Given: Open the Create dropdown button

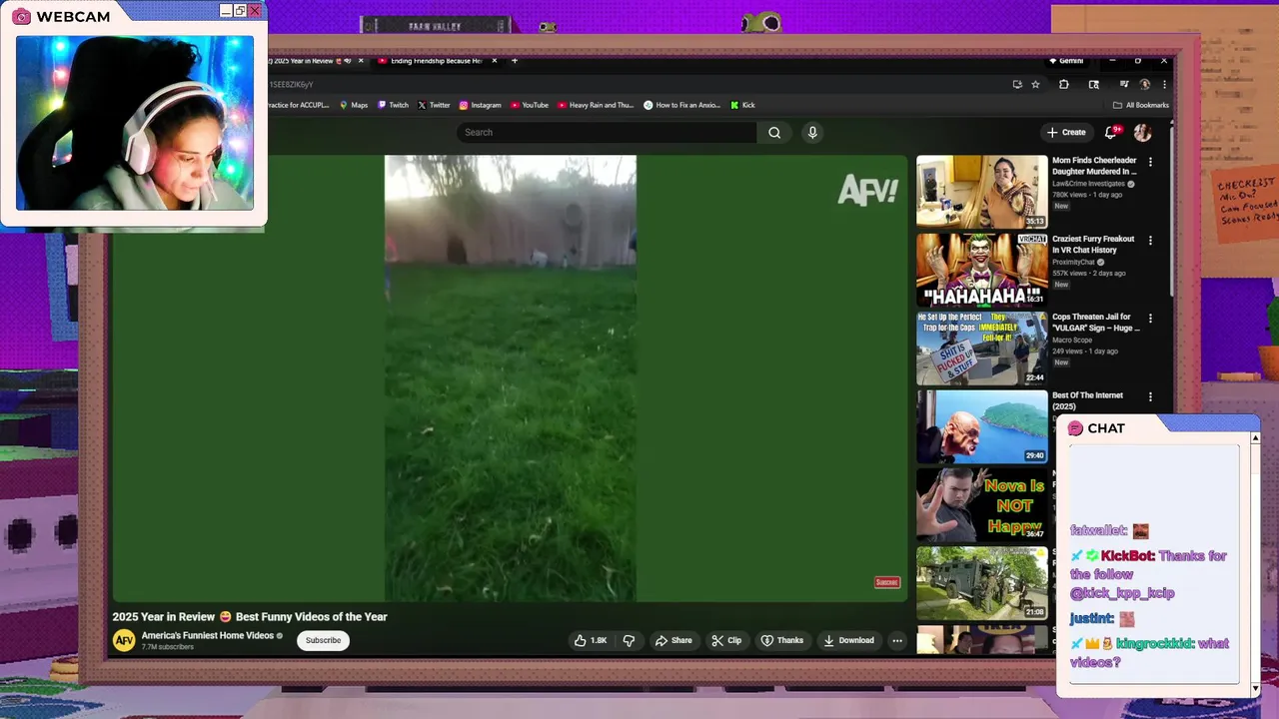Looking at the screenshot, I should 1066,132.
